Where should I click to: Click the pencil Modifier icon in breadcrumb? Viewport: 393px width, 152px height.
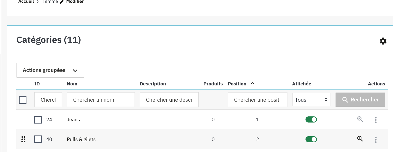[62, 2]
